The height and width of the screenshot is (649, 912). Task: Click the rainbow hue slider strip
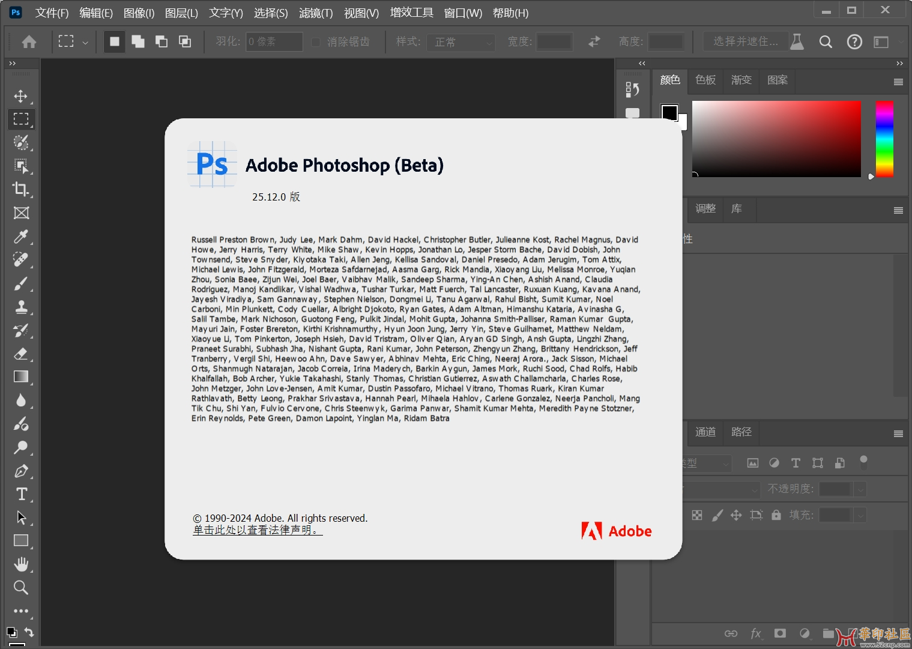coord(884,139)
